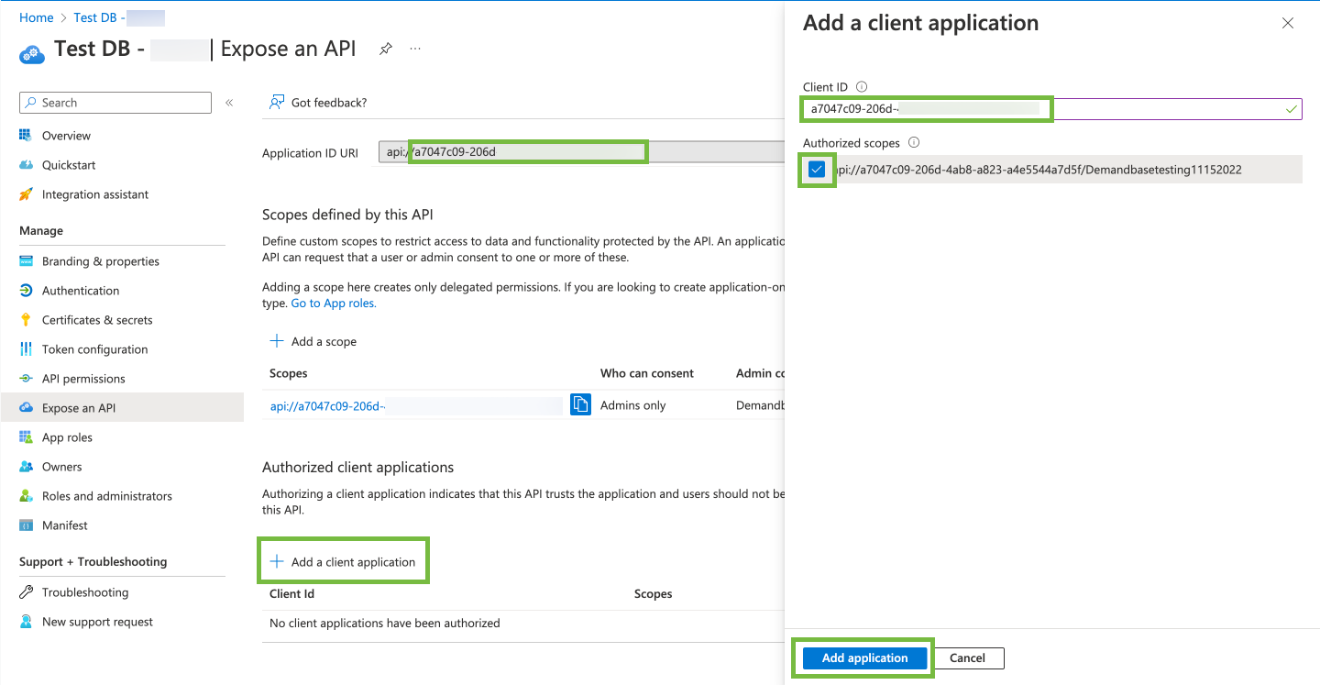Click the Overview sidebar icon
Screen dimensions: 1320x685
26,136
